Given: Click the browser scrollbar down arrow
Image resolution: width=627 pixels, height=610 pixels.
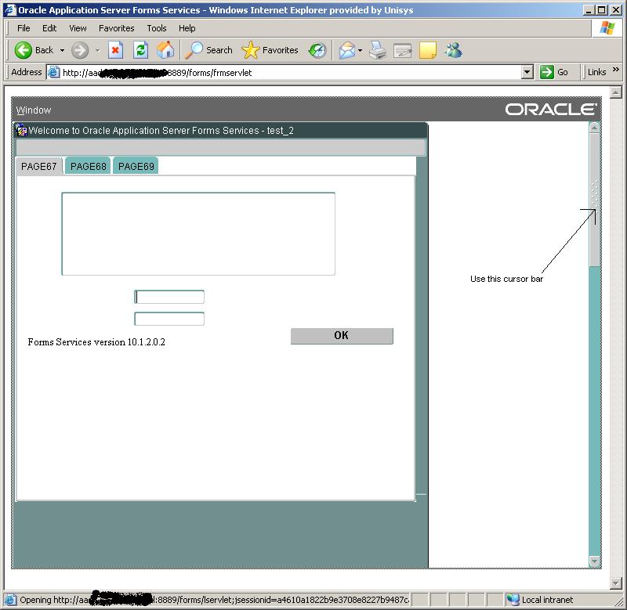Looking at the screenshot, I should 616,583.
